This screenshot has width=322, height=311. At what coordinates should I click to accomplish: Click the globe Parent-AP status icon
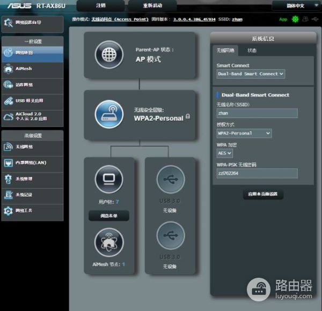coord(109,54)
